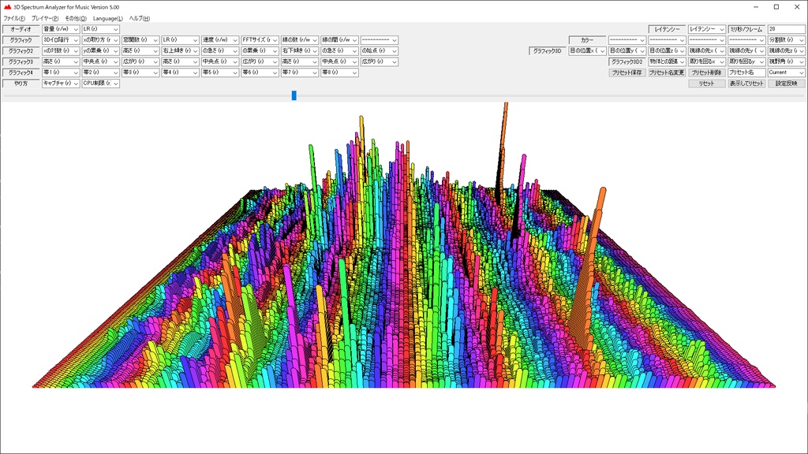
Task: Expand the 線の間 (r/w) dropdown
Action: tap(339, 40)
